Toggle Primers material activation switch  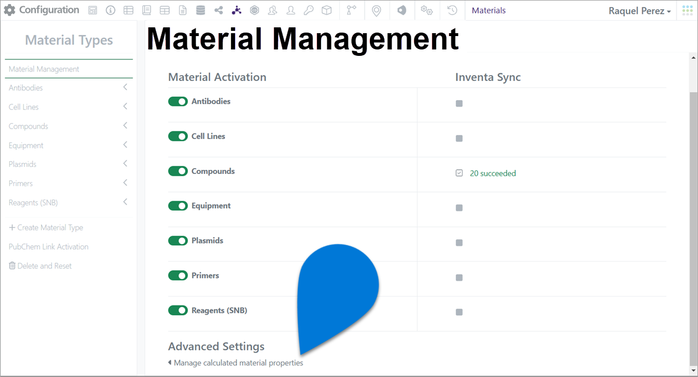tap(178, 276)
